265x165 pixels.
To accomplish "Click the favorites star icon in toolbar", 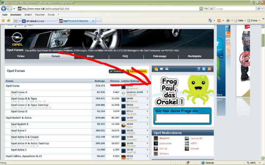I will 3,20.
